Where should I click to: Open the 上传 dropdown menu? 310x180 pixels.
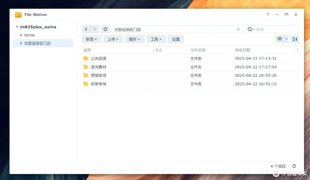[x=113, y=39]
